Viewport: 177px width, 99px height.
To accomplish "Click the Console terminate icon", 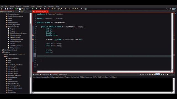I will 143,75.
